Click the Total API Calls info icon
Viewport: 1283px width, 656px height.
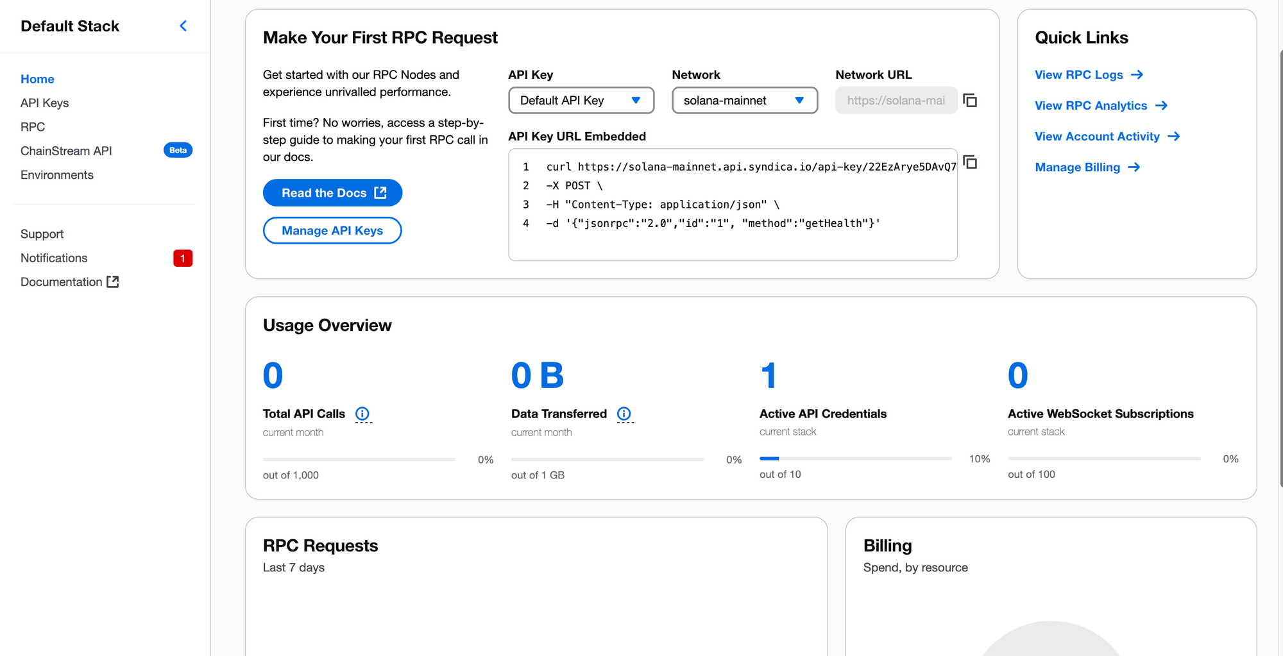coord(362,414)
